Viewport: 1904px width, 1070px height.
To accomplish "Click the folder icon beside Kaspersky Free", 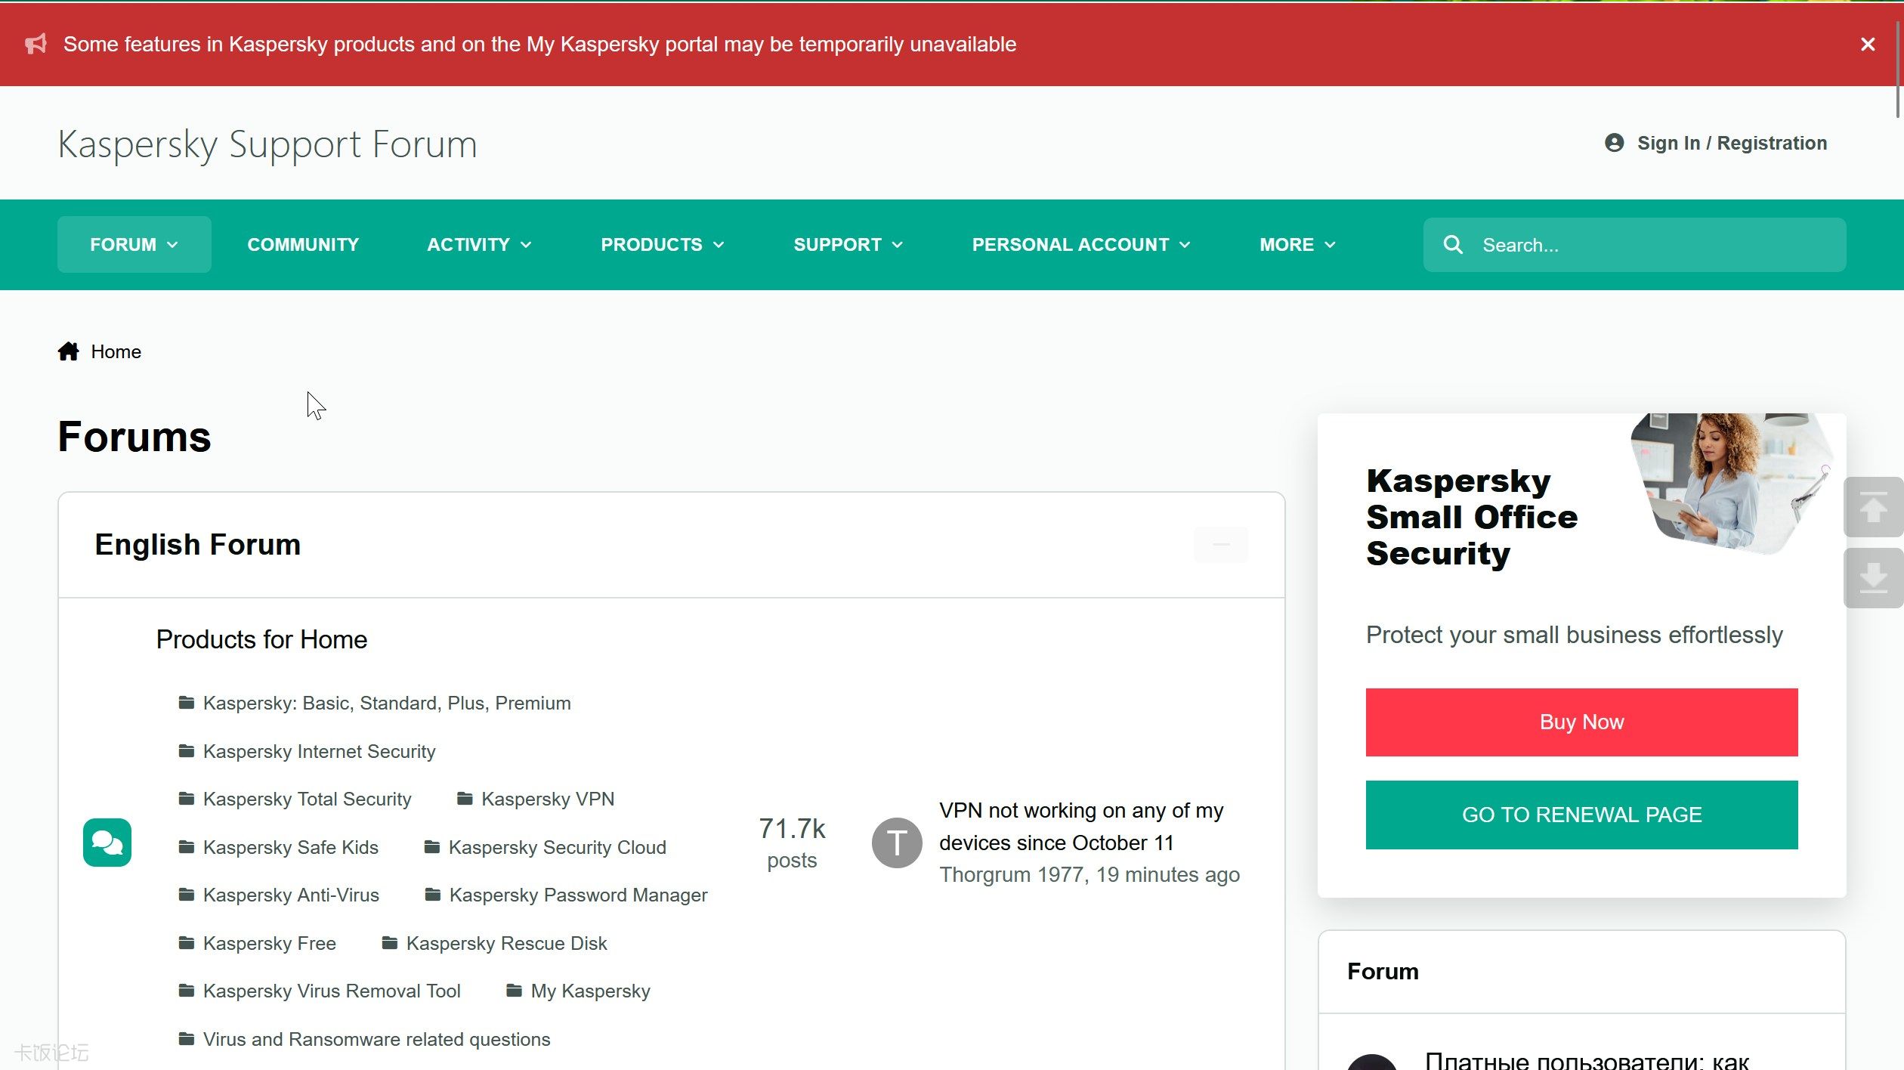I will click(x=186, y=943).
